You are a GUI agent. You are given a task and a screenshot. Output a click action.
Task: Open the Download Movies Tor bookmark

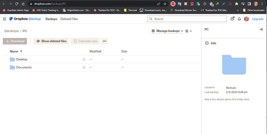[184, 10]
